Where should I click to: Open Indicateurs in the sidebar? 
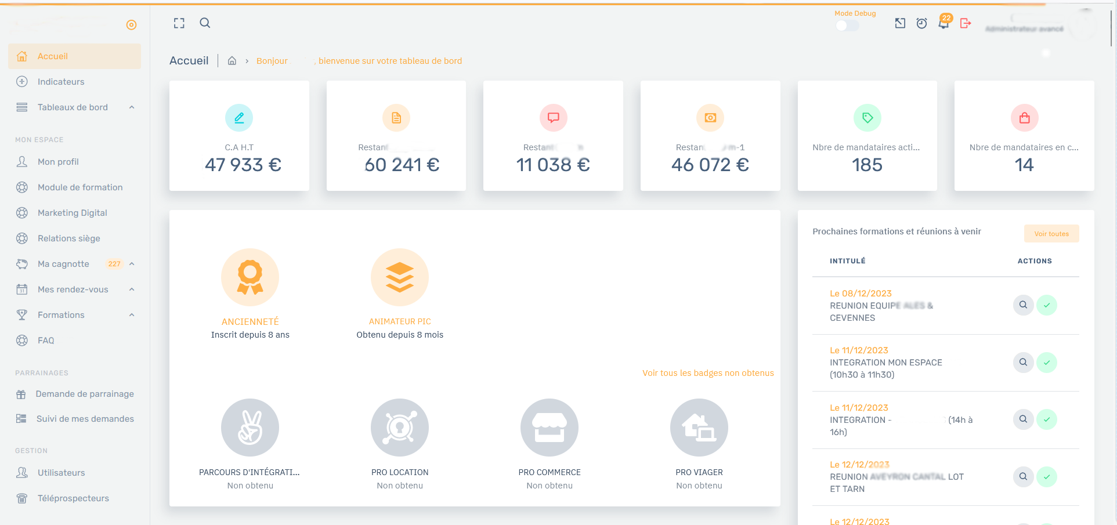[x=61, y=82]
